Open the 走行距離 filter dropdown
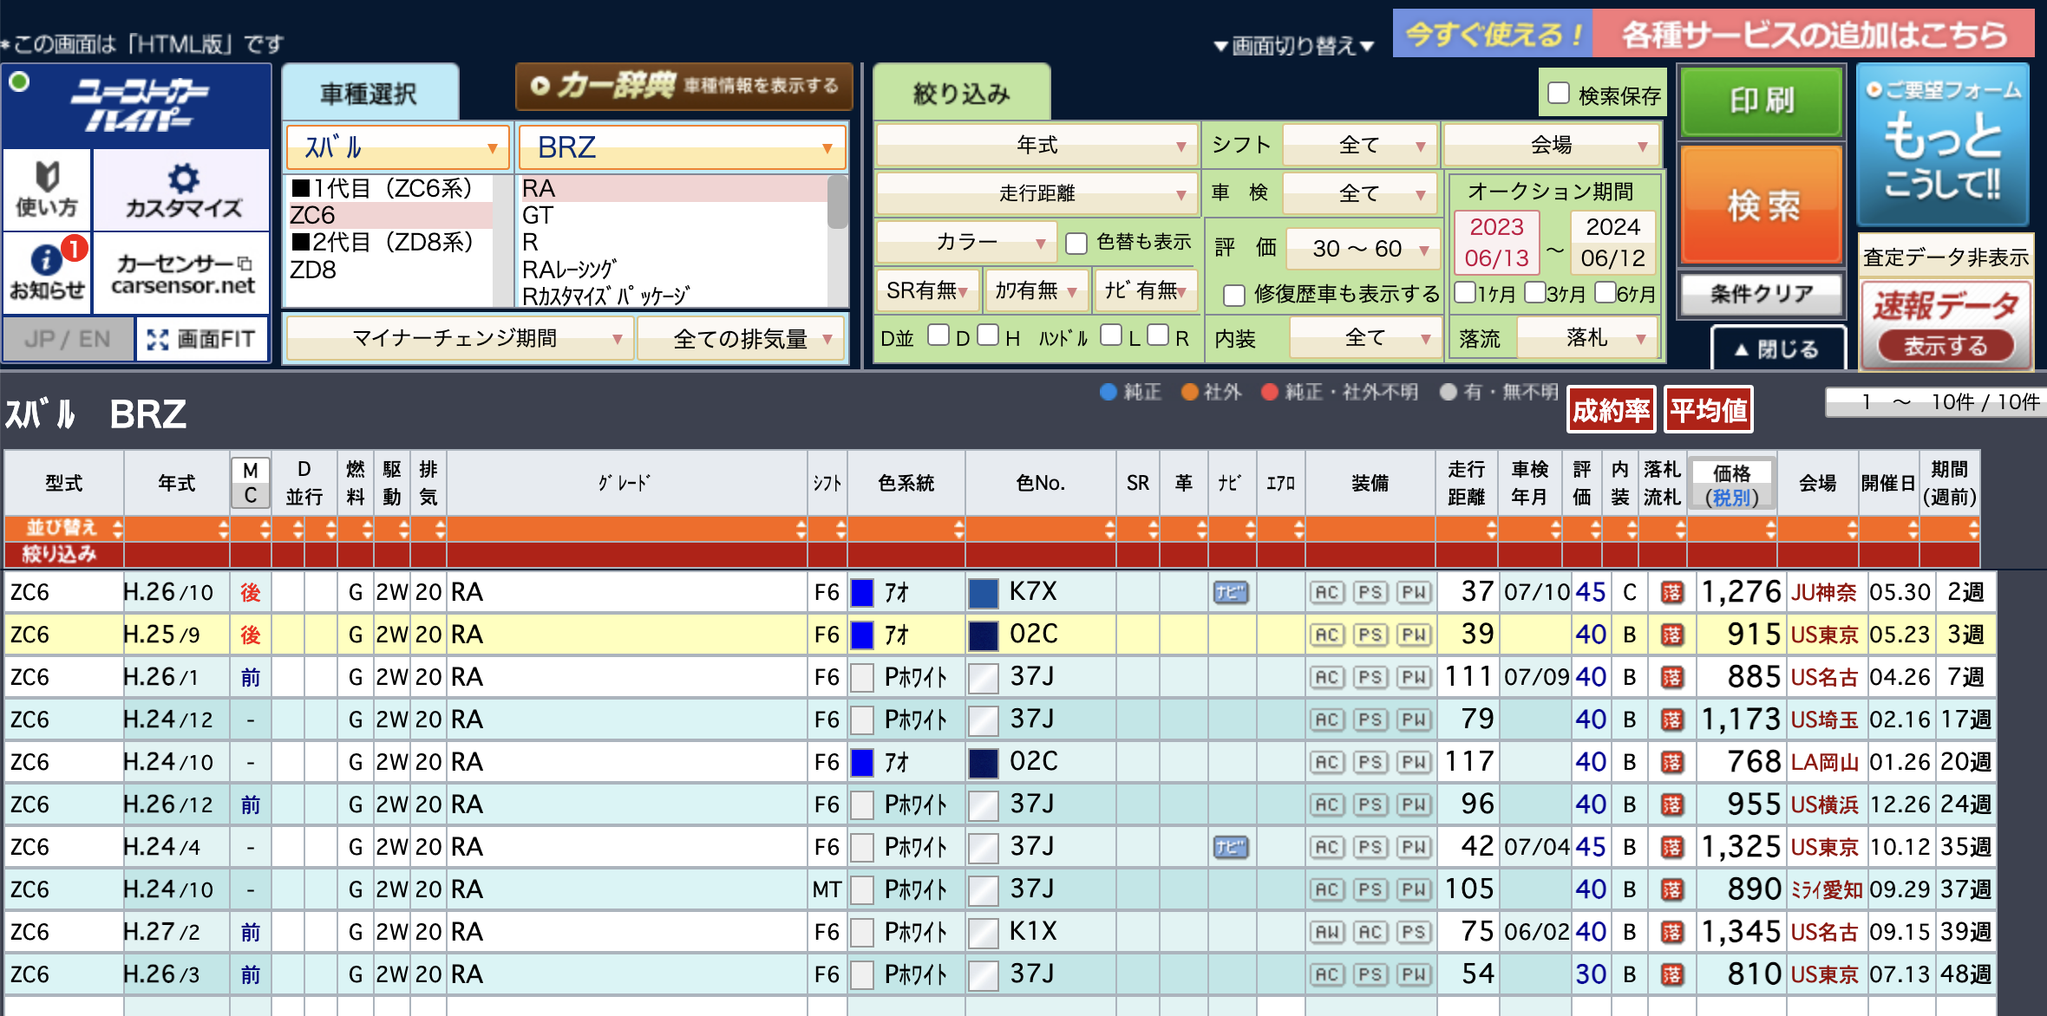Image resolution: width=2047 pixels, height=1016 pixels. pyautogui.click(x=1037, y=193)
